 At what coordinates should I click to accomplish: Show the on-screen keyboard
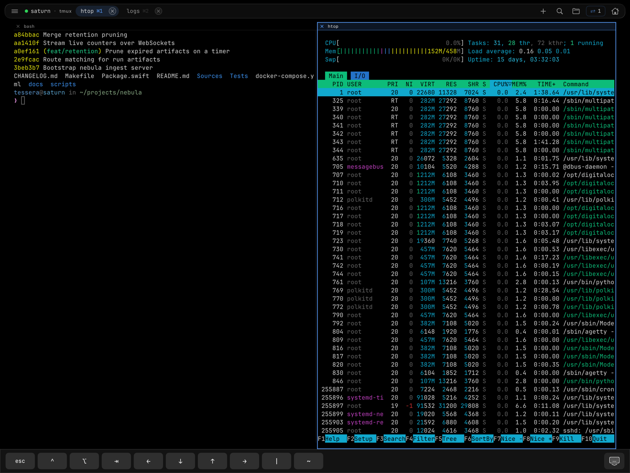coord(614,461)
